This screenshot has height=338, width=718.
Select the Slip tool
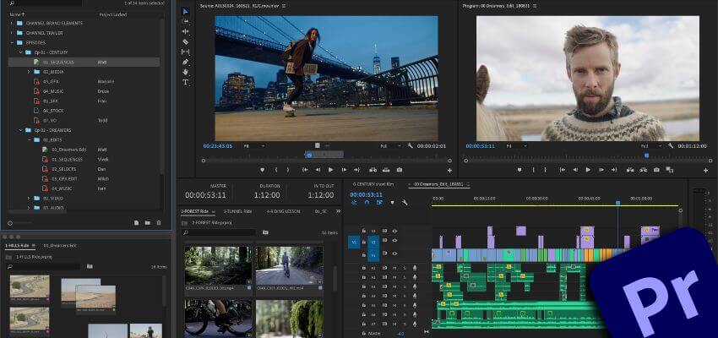pos(186,52)
